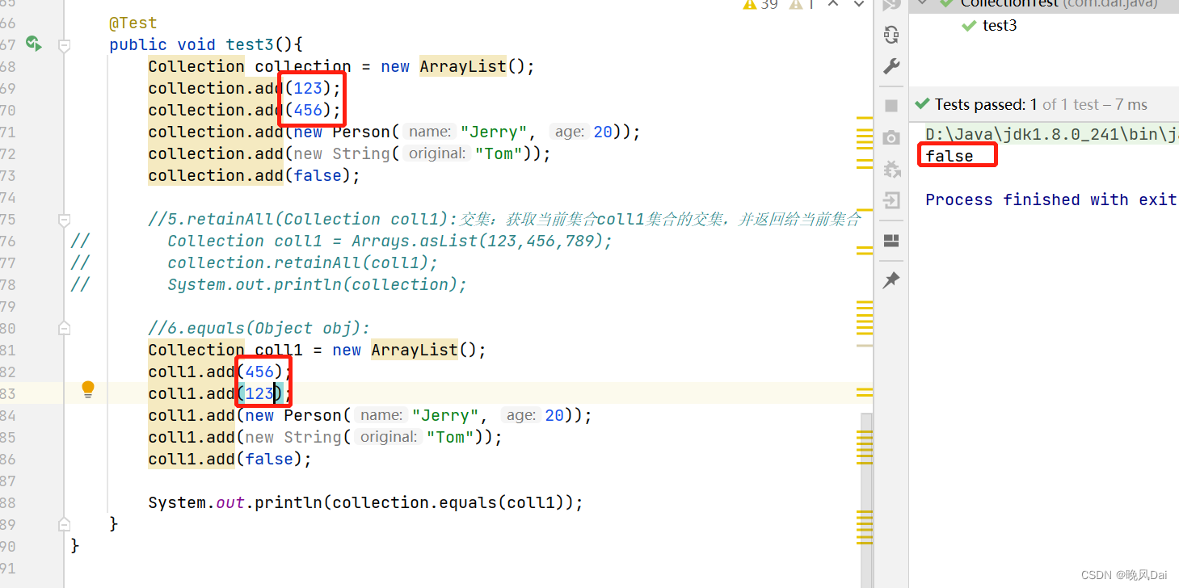1179x588 pixels.
Task: Click 'Collection coll1 = new ArrayList()' line
Action: (x=318, y=350)
